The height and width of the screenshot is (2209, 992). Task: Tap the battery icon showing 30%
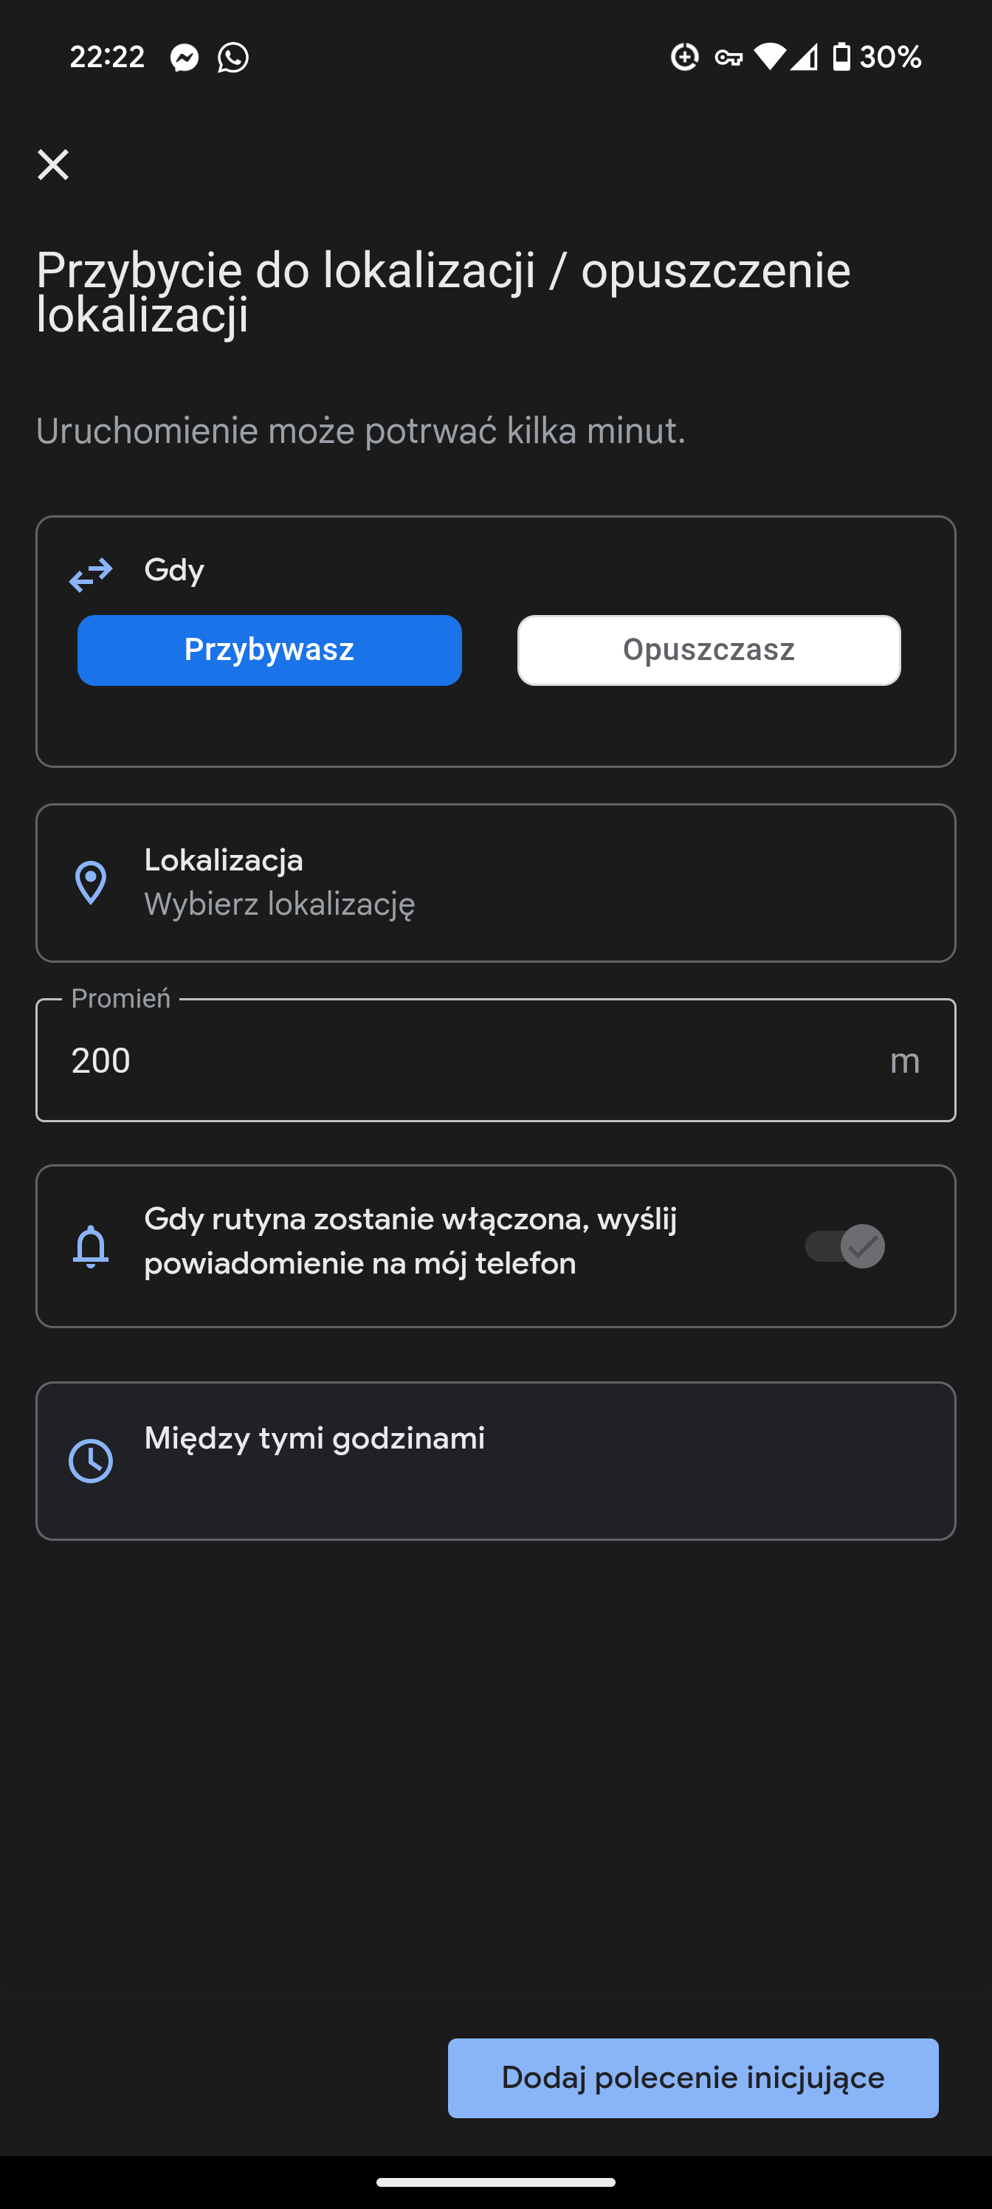(842, 57)
